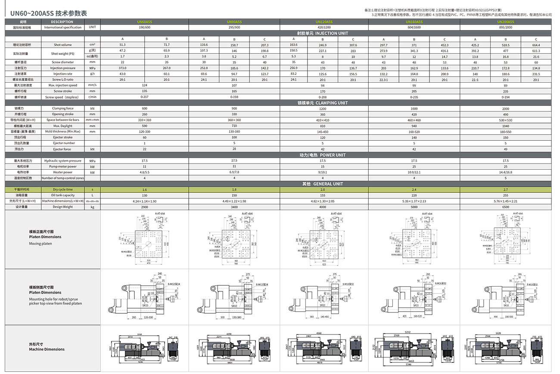The width and height of the screenshot is (560, 374).
Task: Click the Clamping force row label
Action: coord(62,108)
